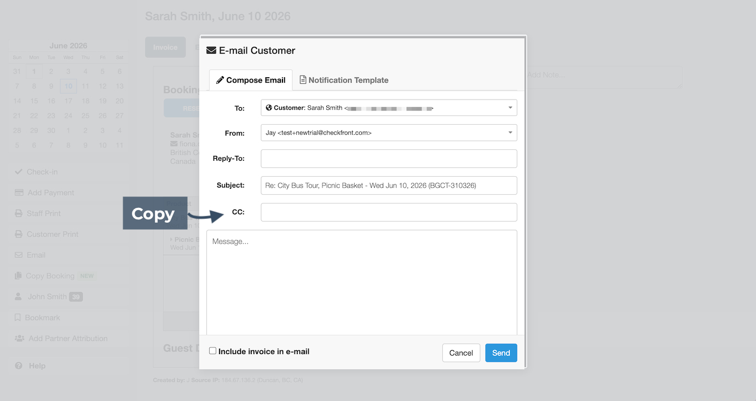The width and height of the screenshot is (756, 401).
Task: Click Staff Print in the sidebar
Action: pyautogui.click(x=68, y=213)
